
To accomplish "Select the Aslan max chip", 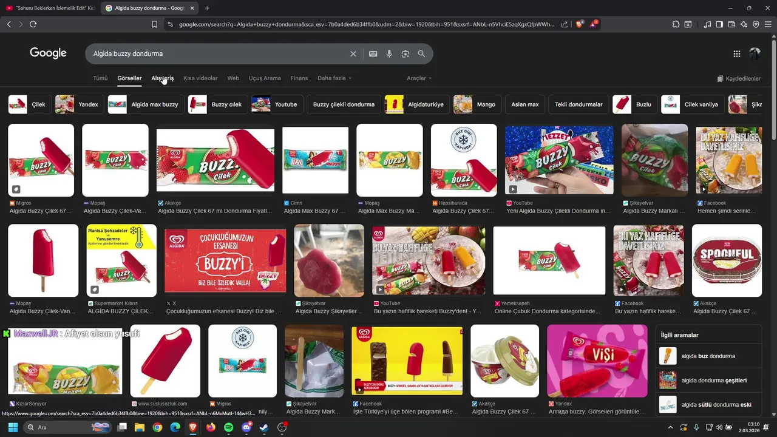I will (x=525, y=104).
